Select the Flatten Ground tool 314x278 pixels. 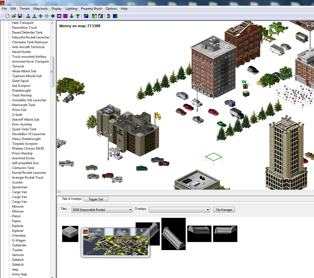[x=41, y=16]
